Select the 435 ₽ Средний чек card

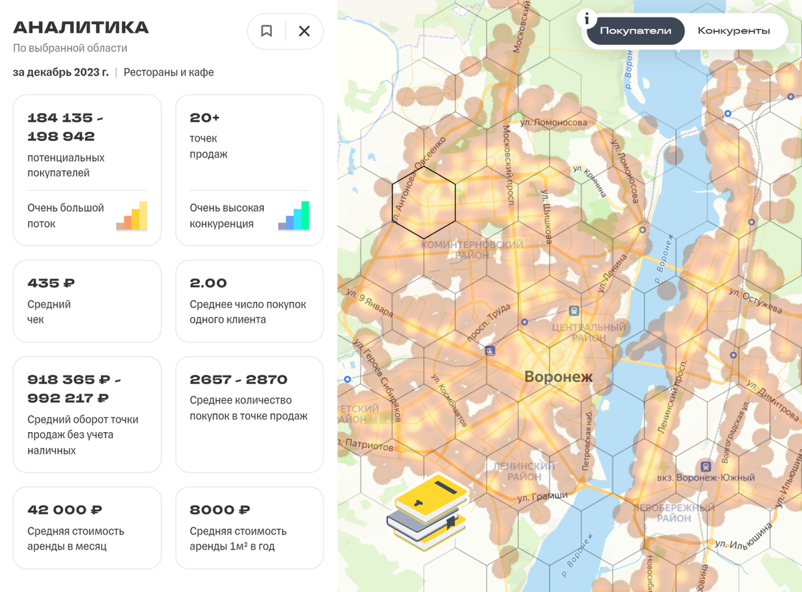[87, 301]
